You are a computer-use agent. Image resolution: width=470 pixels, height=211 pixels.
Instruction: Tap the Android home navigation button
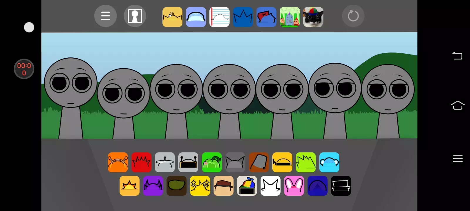(x=458, y=105)
